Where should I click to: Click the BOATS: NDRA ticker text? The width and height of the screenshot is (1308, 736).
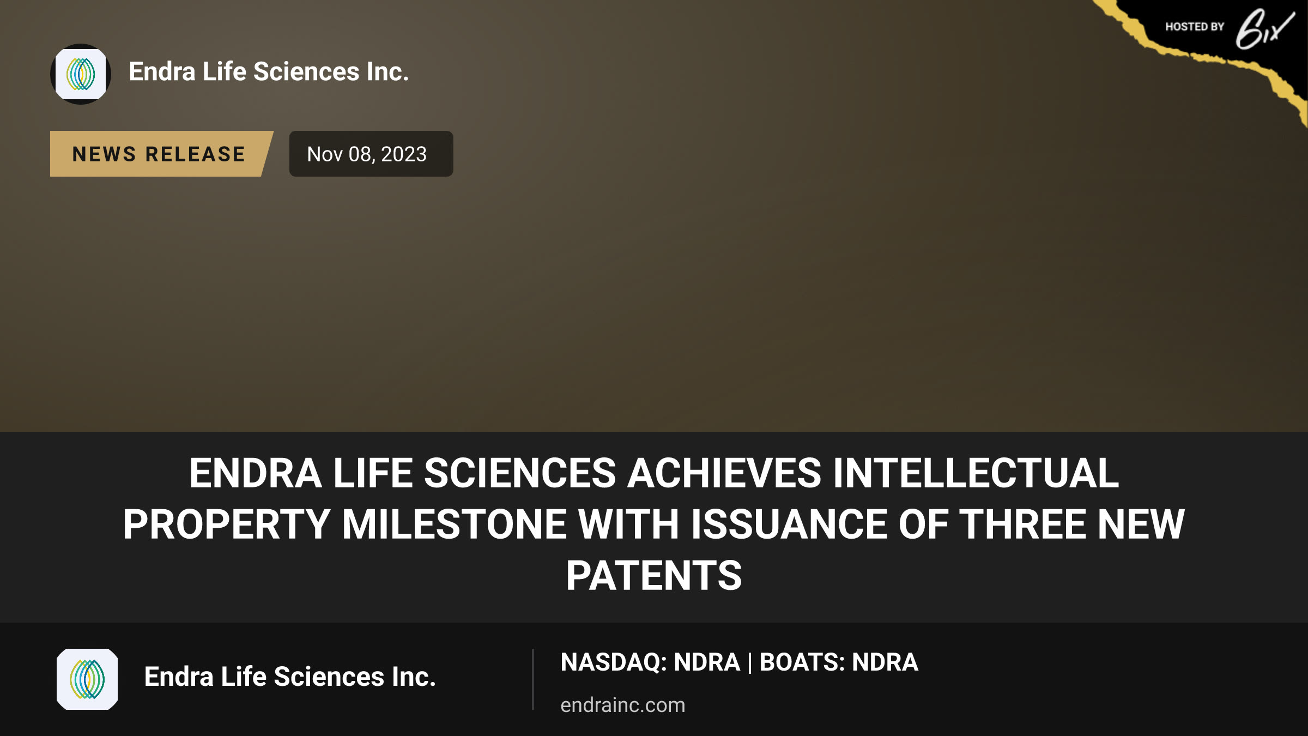(x=839, y=662)
